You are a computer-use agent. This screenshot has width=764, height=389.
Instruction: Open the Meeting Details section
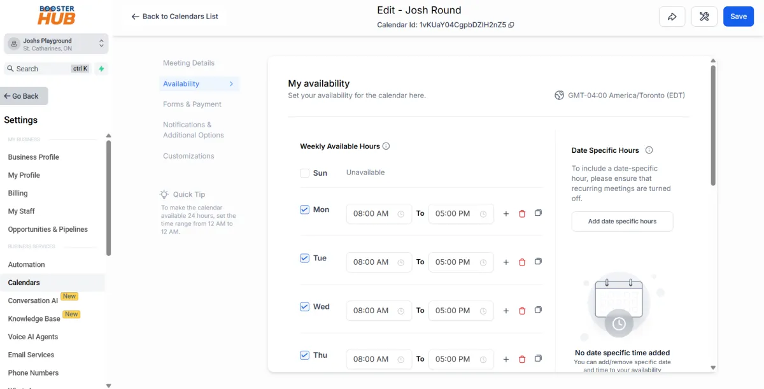188,62
